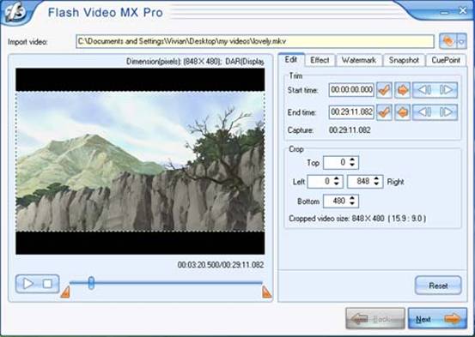475x337 pixels.
Task: Expand the import button dropdown arrow
Action: coord(461,41)
